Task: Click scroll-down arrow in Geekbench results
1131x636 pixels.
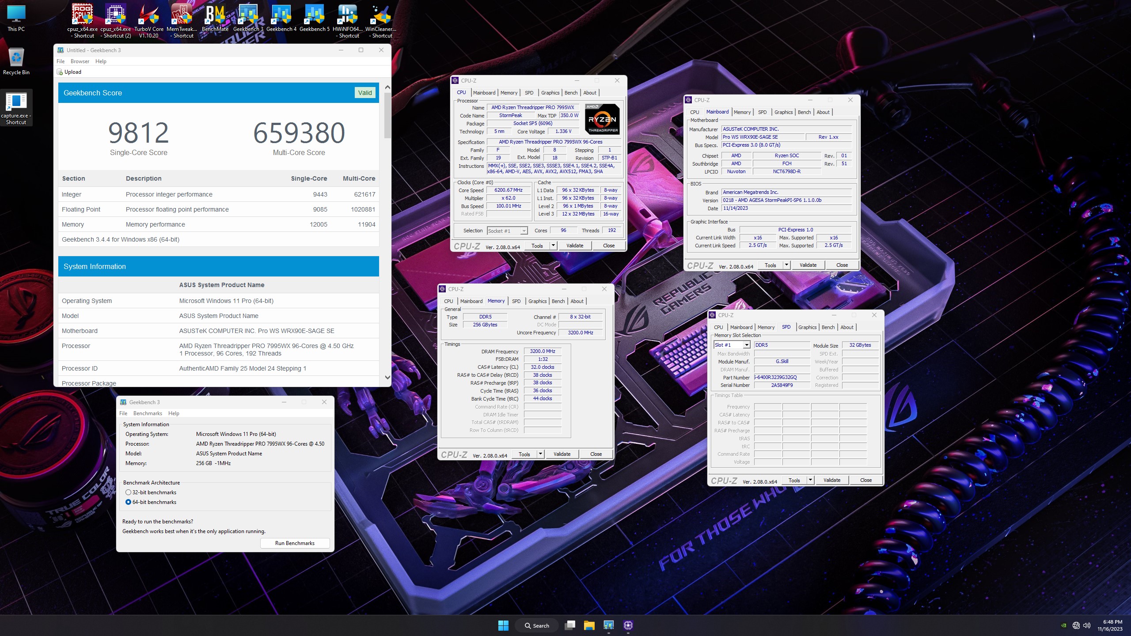Action: 387,377
